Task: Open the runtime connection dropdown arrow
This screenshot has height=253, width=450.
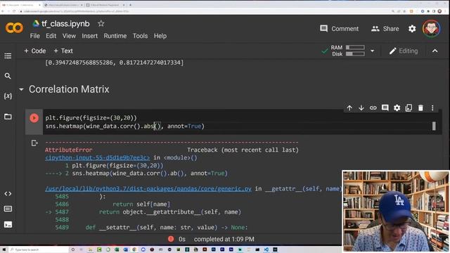Action: click(372, 51)
